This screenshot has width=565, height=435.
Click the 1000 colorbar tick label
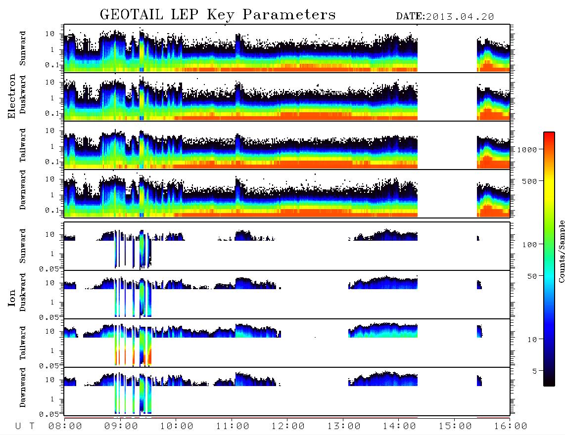pyautogui.click(x=527, y=150)
